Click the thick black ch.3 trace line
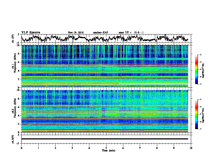Viewport: 215px width, 166px height. (x=105, y=139)
